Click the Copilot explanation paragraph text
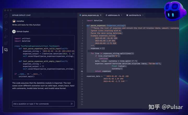The width and height of the screenshot is (188, 115). tap(43, 86)
